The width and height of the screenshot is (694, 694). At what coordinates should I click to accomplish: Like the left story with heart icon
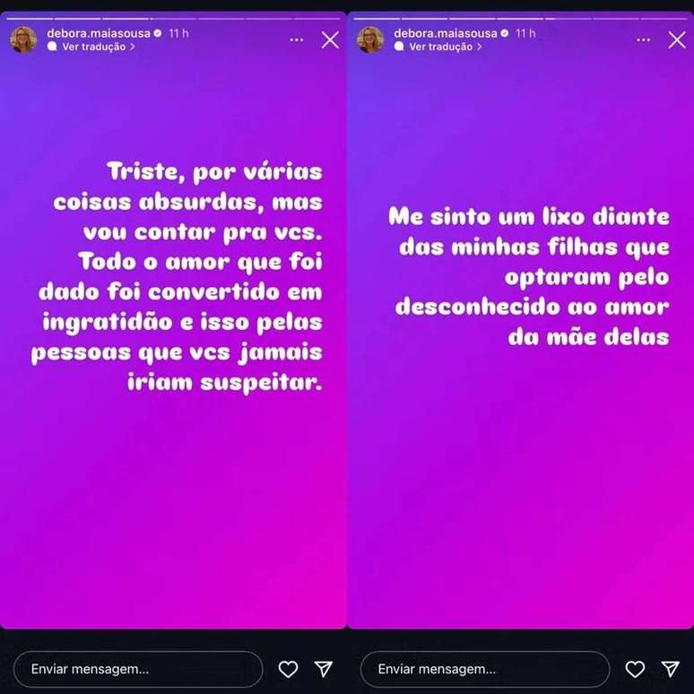(x=288, y=669)
